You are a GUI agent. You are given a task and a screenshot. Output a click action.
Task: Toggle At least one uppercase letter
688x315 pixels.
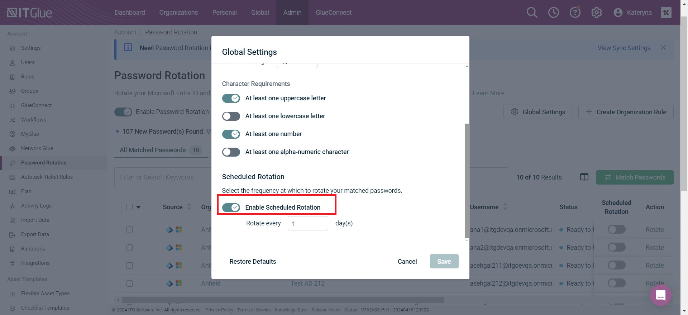coord(231,98)
